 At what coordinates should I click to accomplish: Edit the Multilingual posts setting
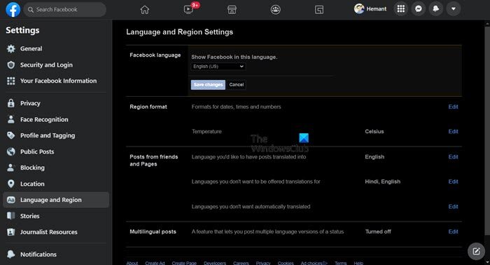coord(453,231)
